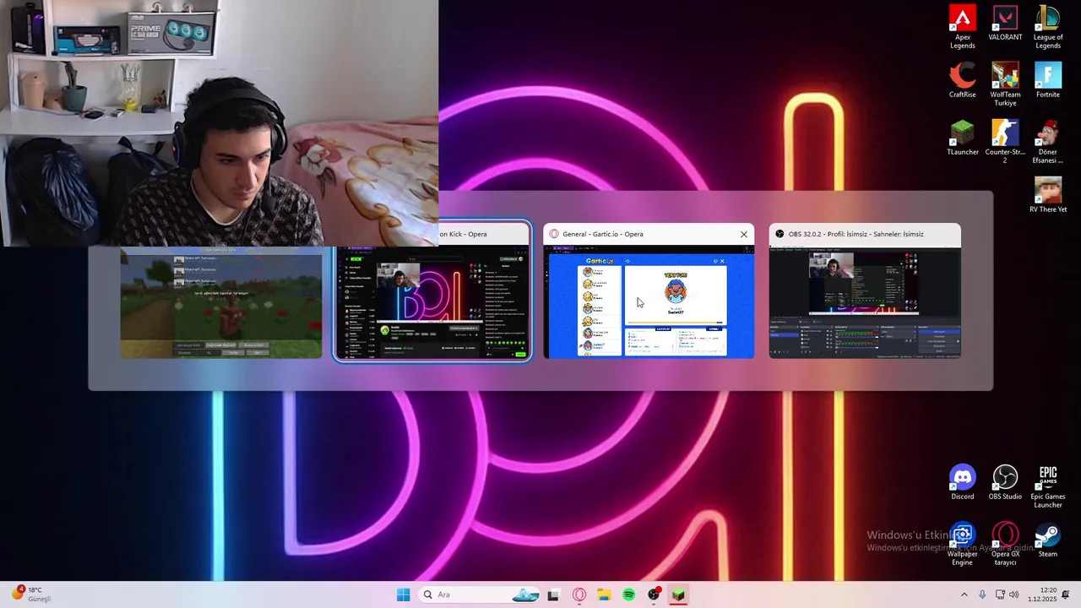Open File Explorer from the taskbar
The image size is (1081, 608).
point(604,594)
